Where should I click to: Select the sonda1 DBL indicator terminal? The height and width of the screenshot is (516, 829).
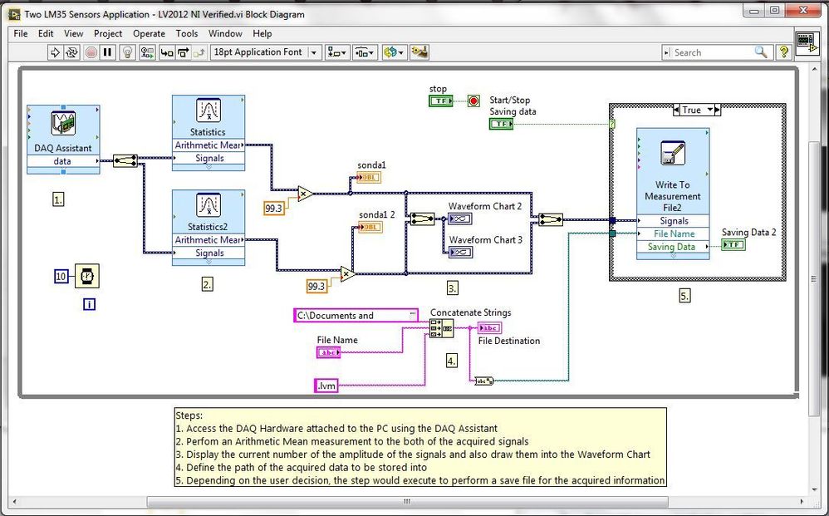[x=369, y=177]
